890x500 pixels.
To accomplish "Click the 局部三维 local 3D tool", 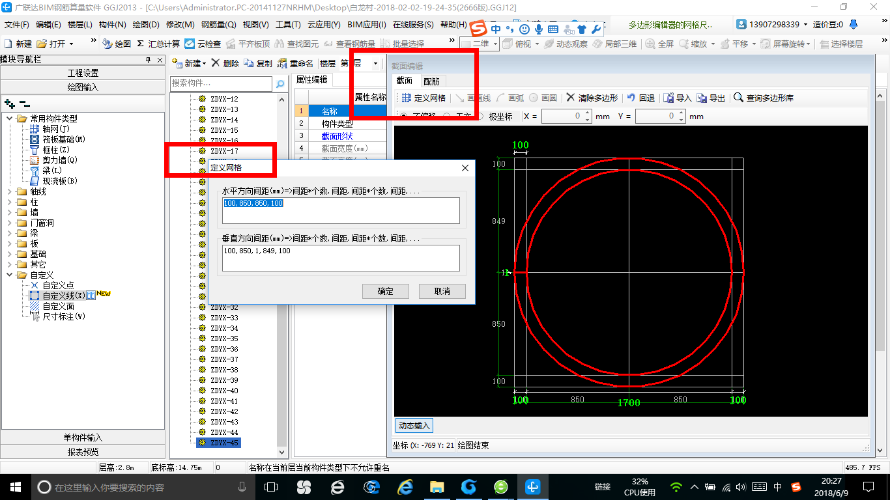I will coord(614,44).
